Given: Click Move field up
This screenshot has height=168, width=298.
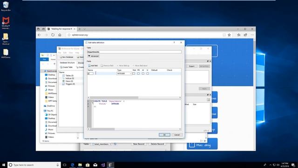Looking at the screenshot, I should tap(123, 65).
